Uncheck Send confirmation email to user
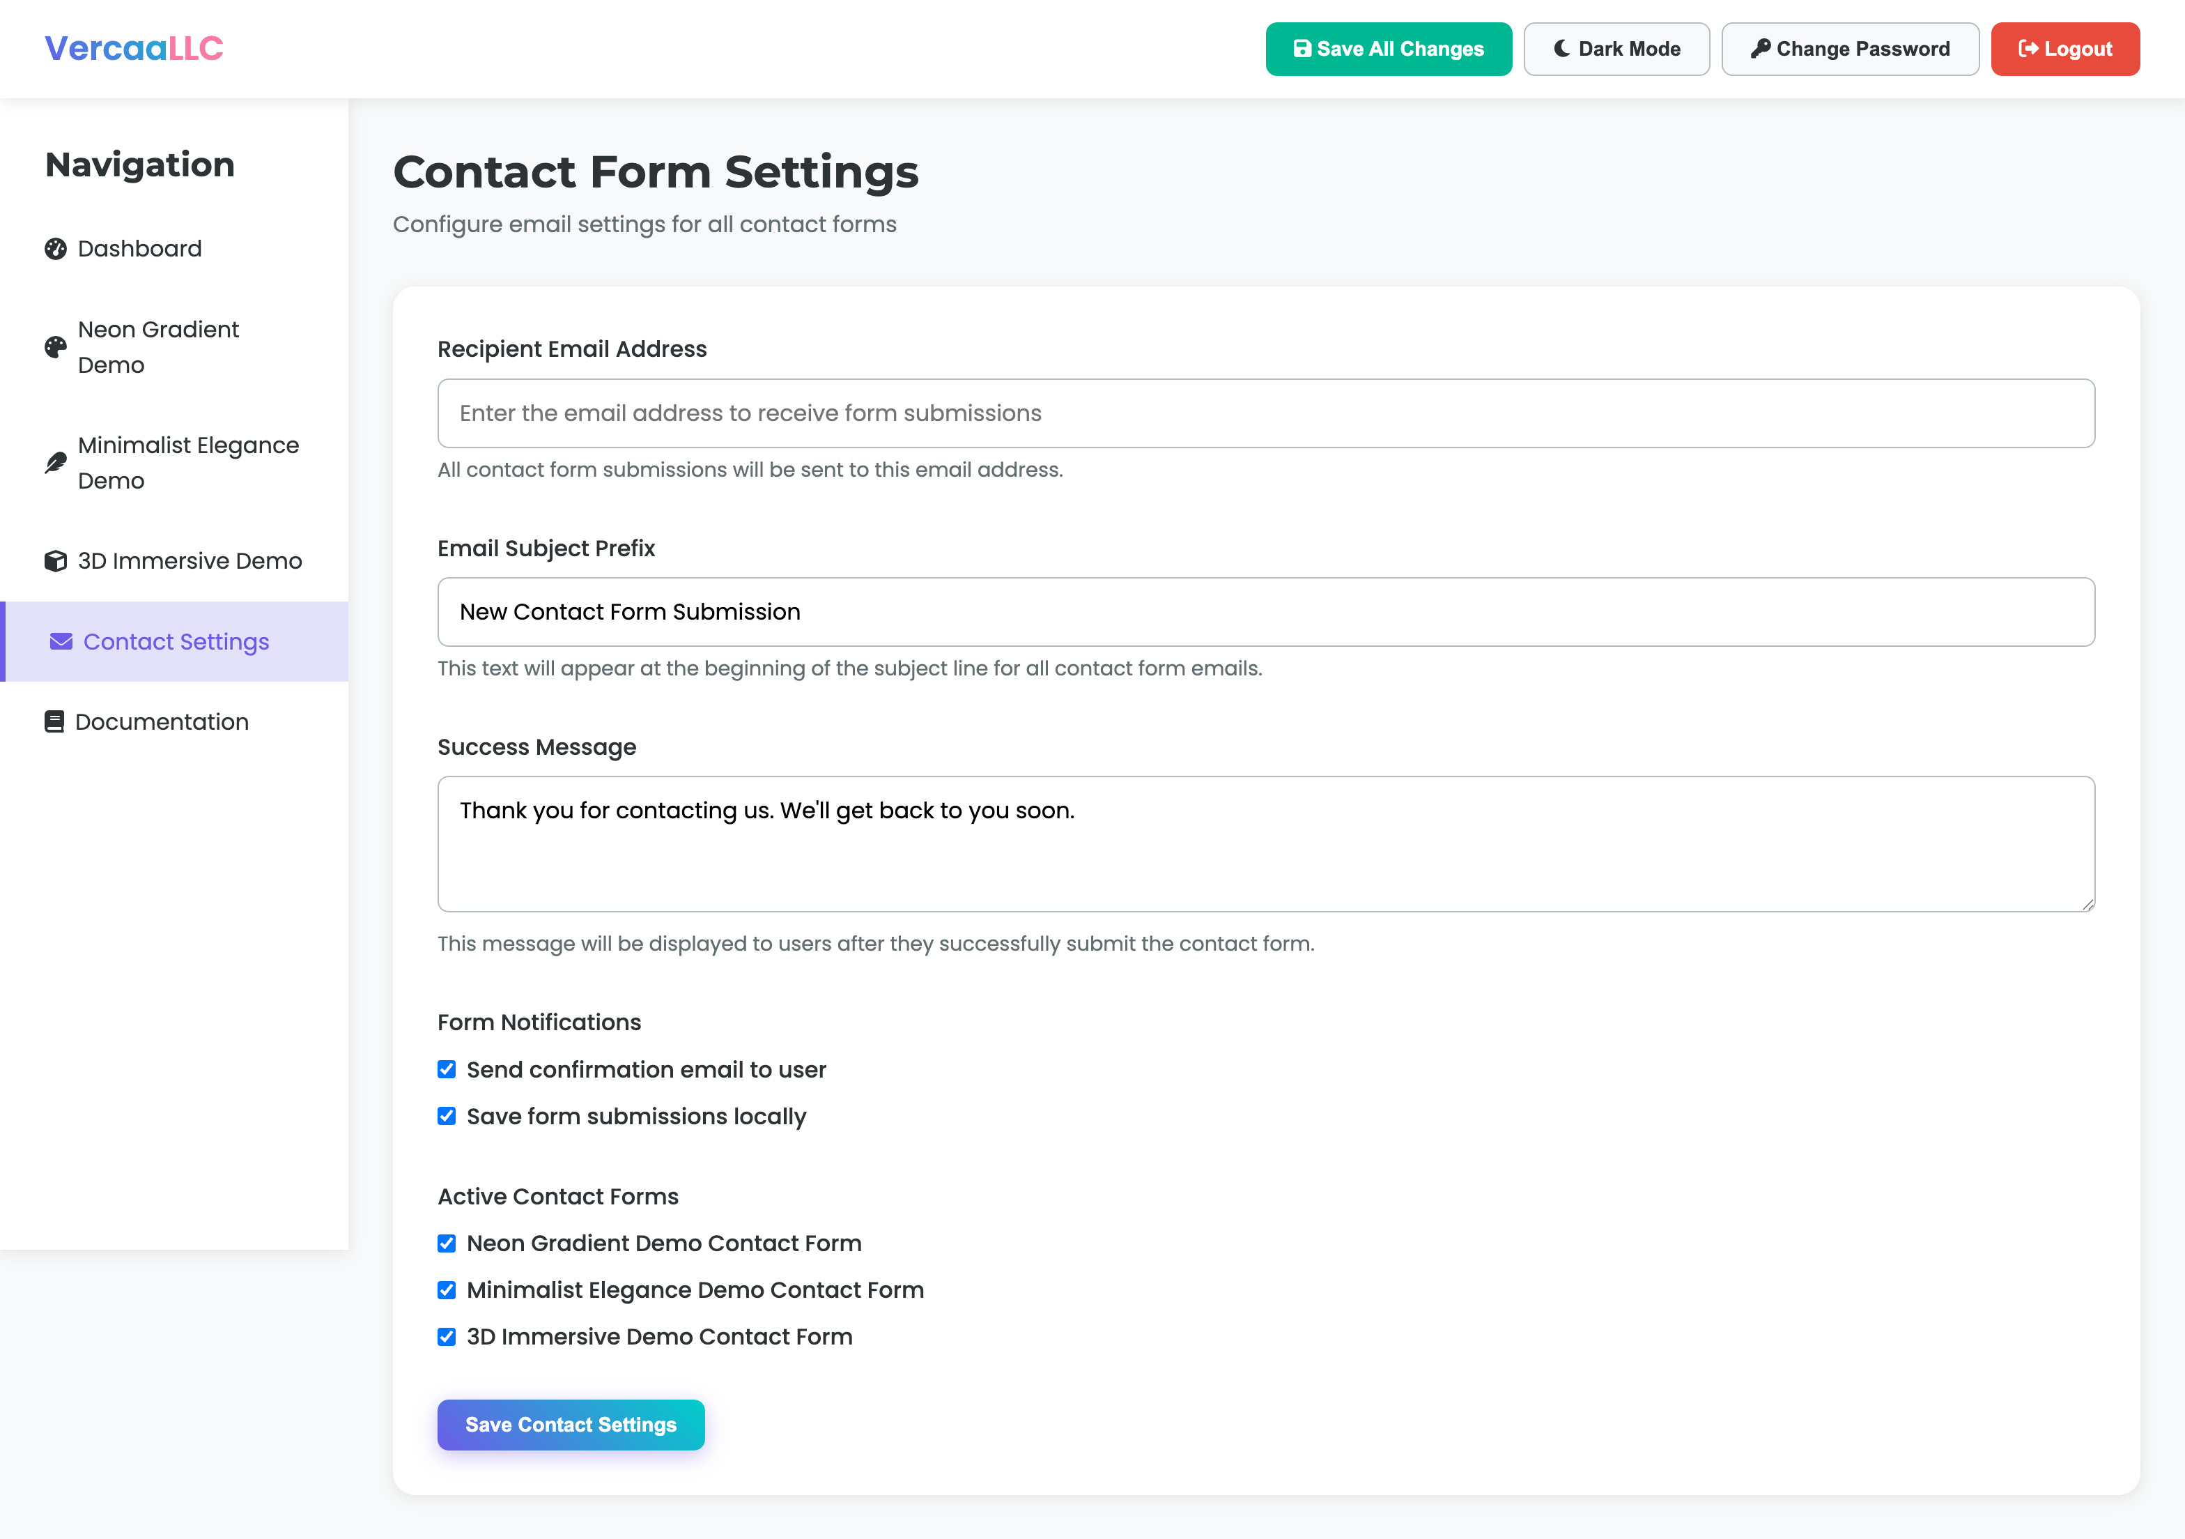 (x=447, y=1070)
